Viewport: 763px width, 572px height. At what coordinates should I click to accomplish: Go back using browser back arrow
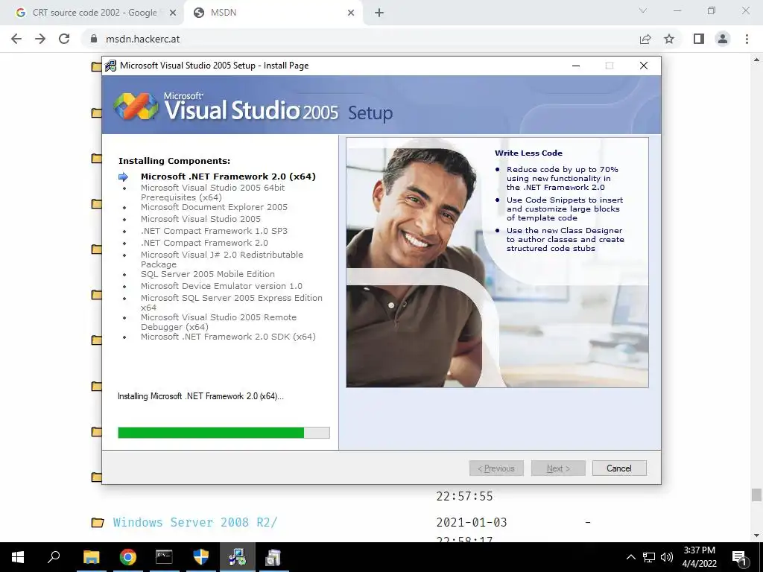(16, 39)
